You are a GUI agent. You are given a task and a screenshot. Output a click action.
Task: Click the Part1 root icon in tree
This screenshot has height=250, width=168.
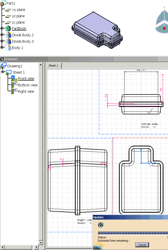pyautogui.click(x=3, y=3)
